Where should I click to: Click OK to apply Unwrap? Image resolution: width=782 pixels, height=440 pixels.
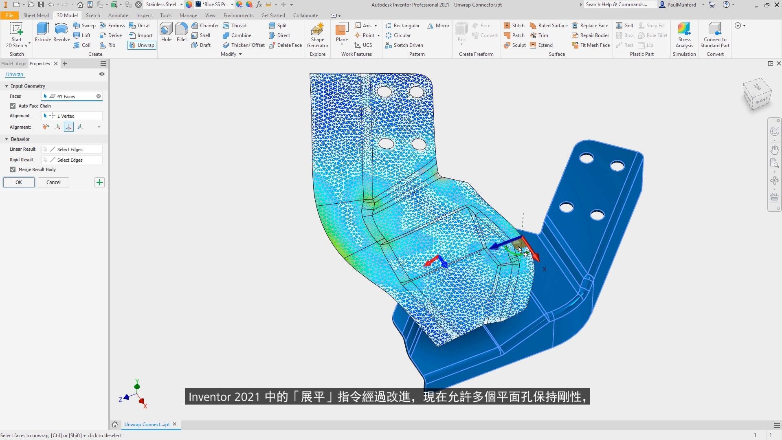click(x=19, y=183)
